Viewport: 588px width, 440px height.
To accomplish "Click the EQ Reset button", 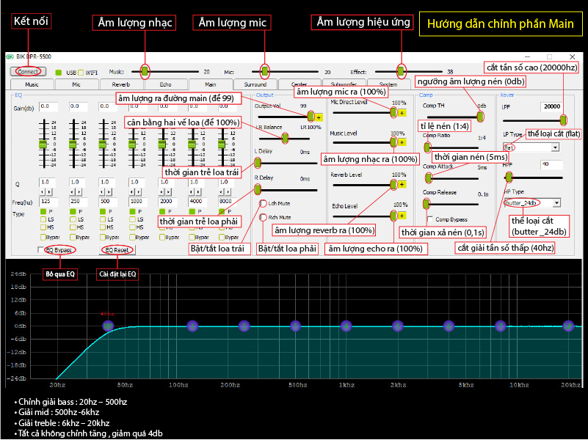I will coord(117,250).
